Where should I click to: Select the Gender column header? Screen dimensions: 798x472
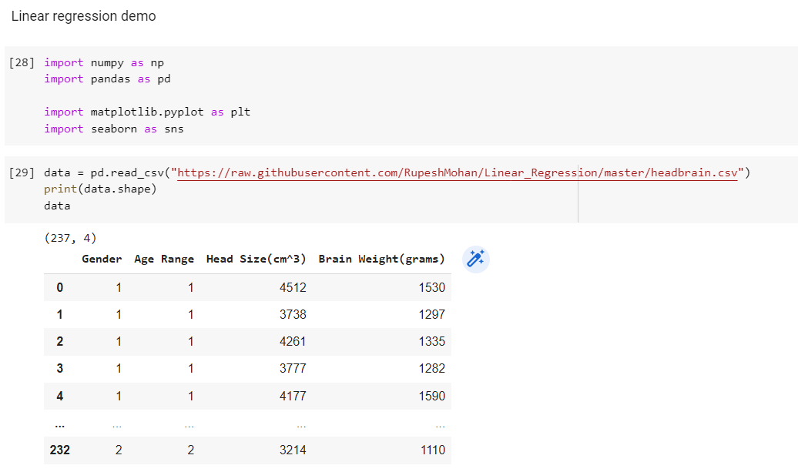click(x=102, y=259)
